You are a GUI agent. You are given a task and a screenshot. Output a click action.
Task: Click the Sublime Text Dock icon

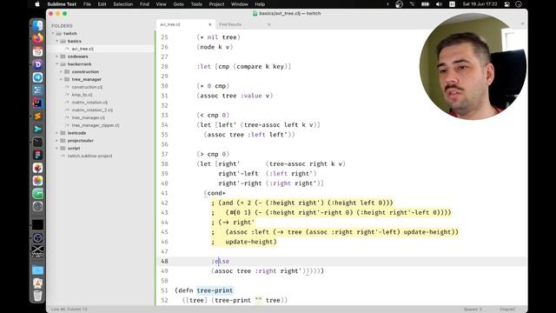[x=37, y=116]
